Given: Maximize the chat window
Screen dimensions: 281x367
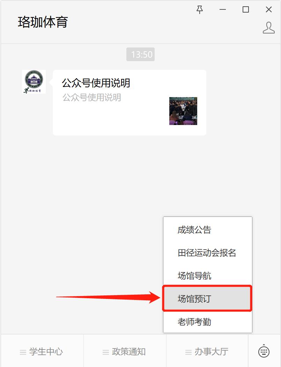Looking at the screenshot, I should [x=246, y=9].
